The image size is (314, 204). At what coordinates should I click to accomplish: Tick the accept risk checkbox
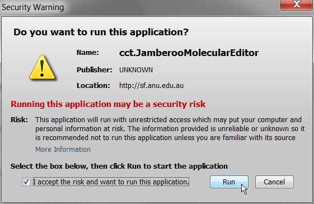pos(26,182)
